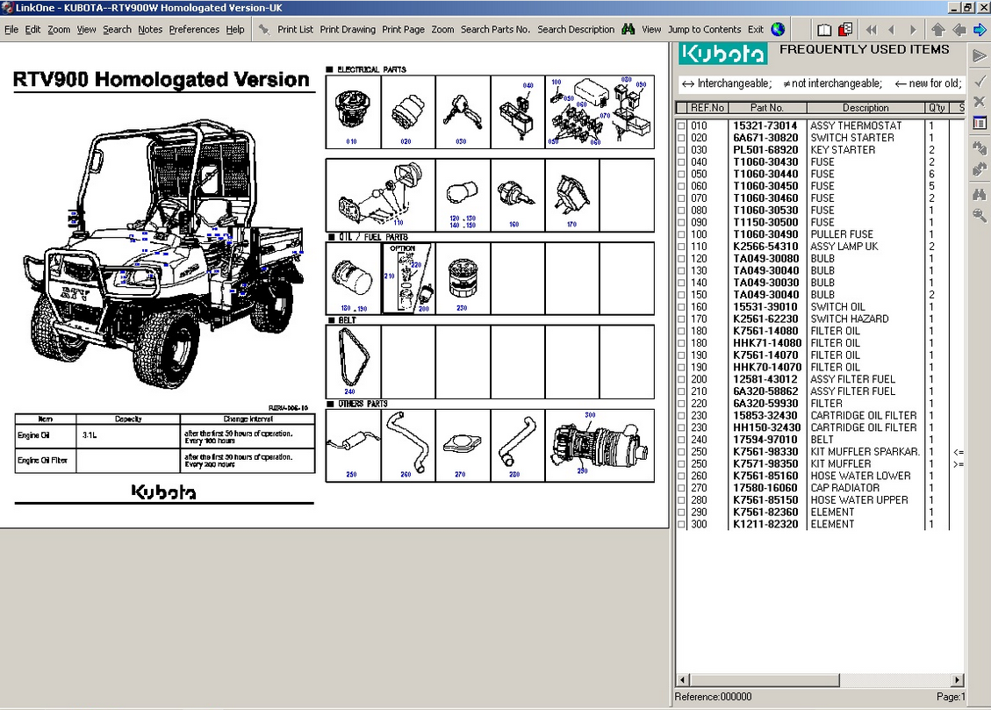Viewport: 991px width, 710px height.
Task: Tick checkbox for PULLER FUSE row
Action: tap(681, 235)
